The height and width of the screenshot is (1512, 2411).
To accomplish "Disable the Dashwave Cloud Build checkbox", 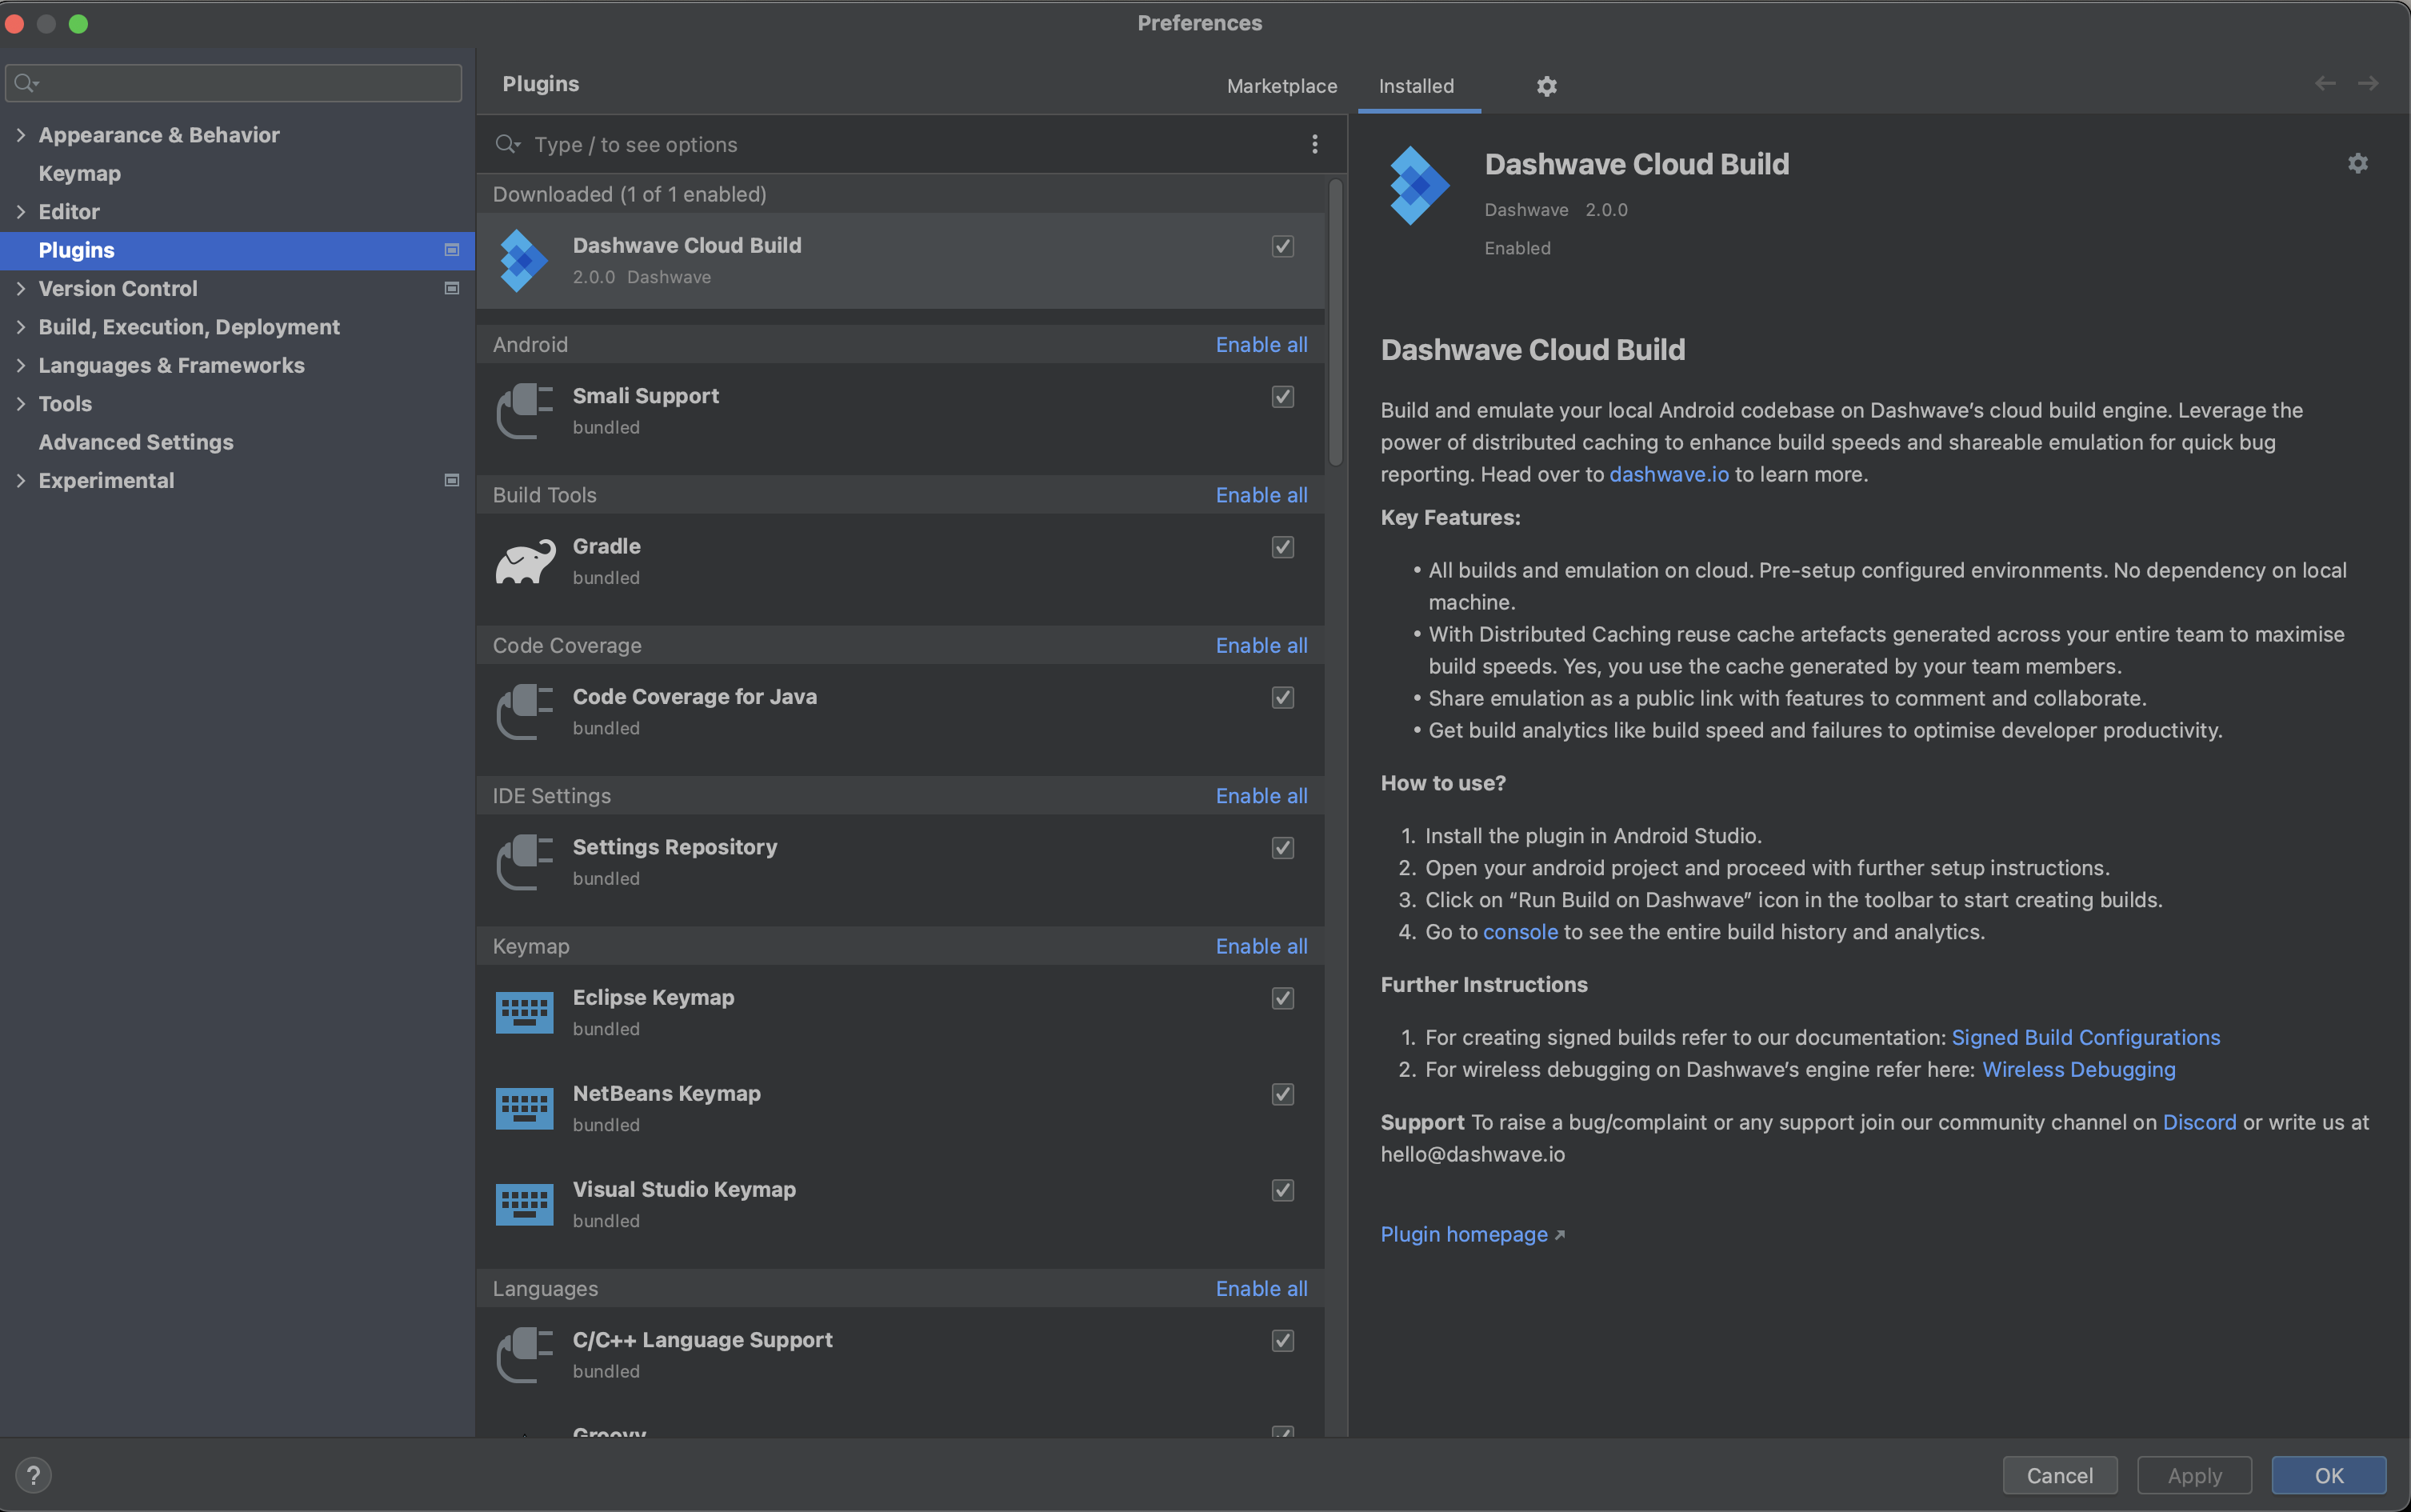I will (1282, 246).
